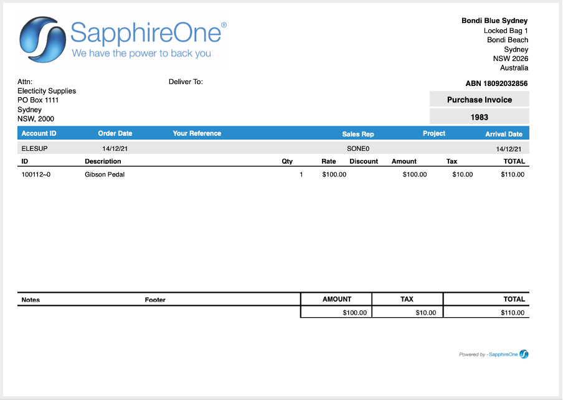Click the 'Bondi Blue Sydney' company name
The width and height of the screenshot is (563, 400).
494,21
